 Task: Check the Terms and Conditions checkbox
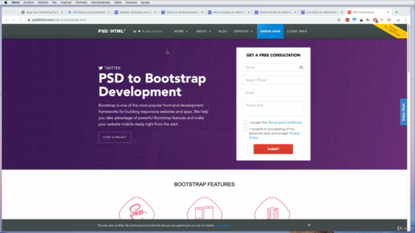click(x=245, y=122)
